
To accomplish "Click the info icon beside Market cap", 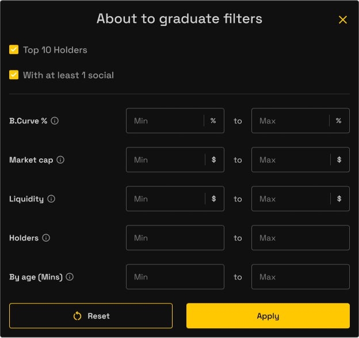I will (x=60, y=160).
